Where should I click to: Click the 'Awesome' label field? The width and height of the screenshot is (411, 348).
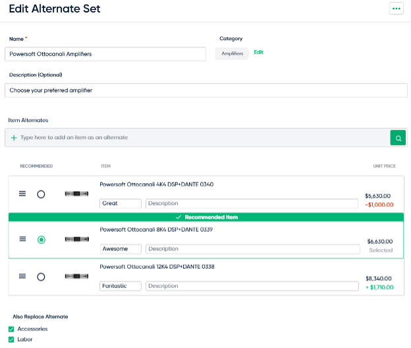click(x=121, y=249)
